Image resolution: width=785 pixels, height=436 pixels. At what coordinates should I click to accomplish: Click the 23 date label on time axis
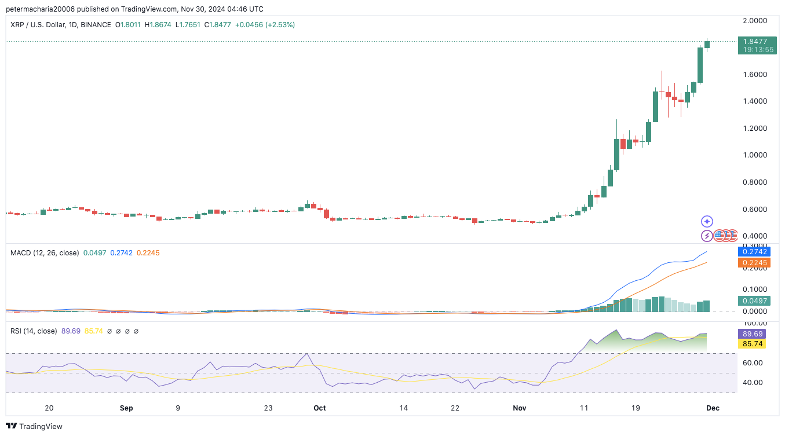(x=268, y=408)
